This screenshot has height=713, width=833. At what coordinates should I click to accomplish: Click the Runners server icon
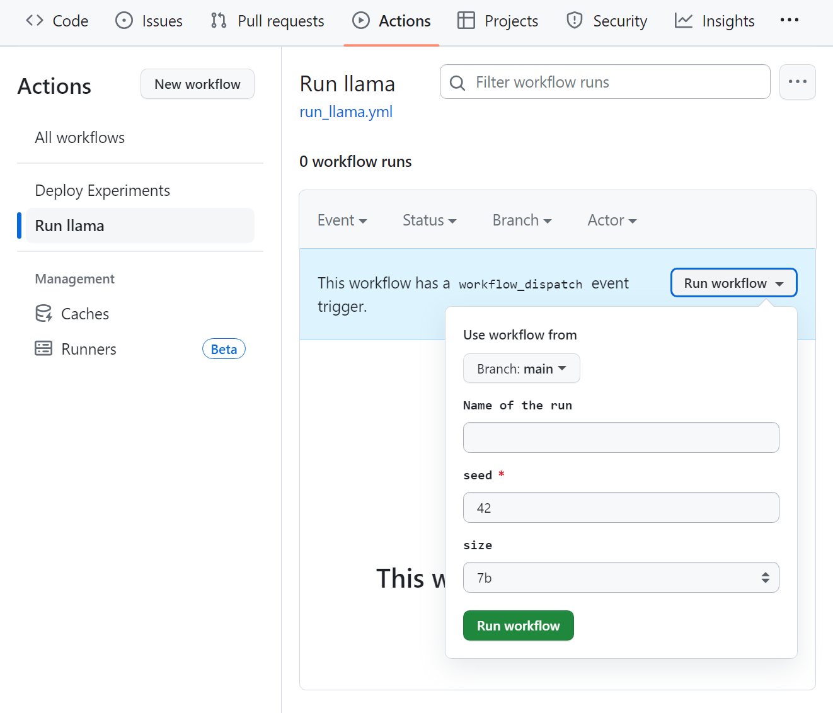(x=43, y=349)
